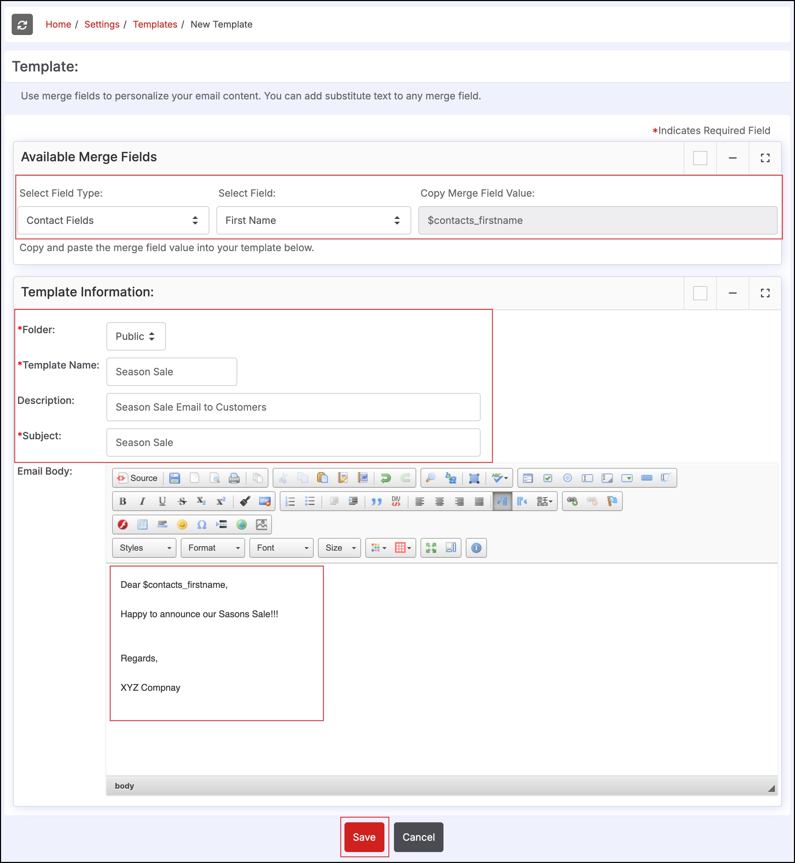This screenshot has height=863, width=795.
Task: Tick Available Merge Fields panel checkbox
Action: click(x=700, y=158)
